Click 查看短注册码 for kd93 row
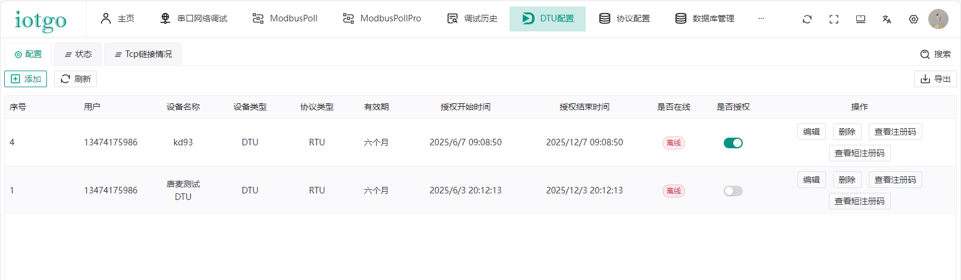 [x=859, y=153]
